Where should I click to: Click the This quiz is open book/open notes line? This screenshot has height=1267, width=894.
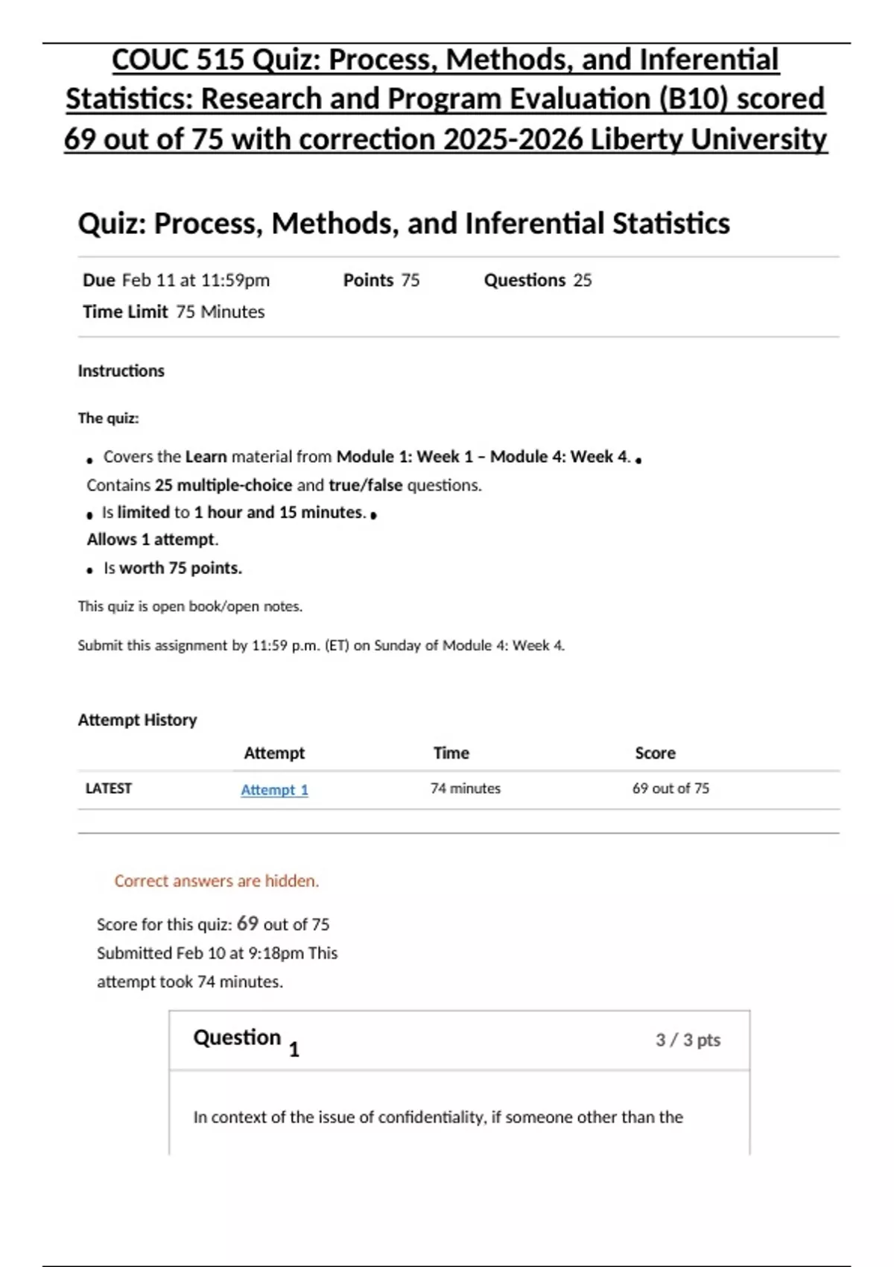[x=190, y=607]
